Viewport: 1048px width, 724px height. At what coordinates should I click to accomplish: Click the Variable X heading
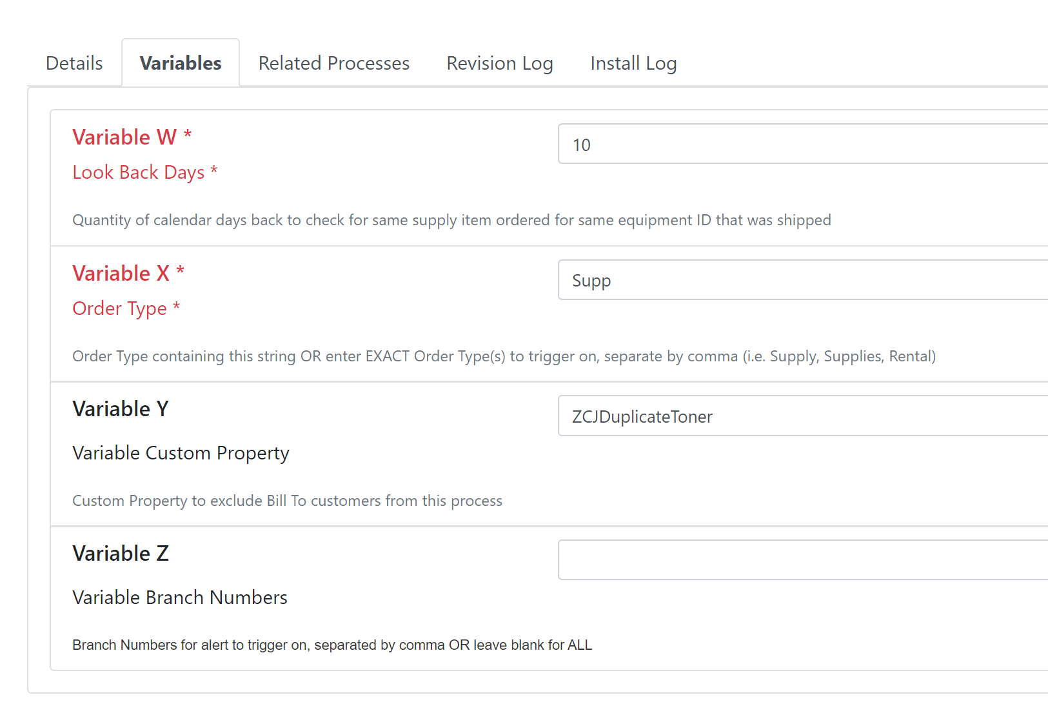point(128,274)
